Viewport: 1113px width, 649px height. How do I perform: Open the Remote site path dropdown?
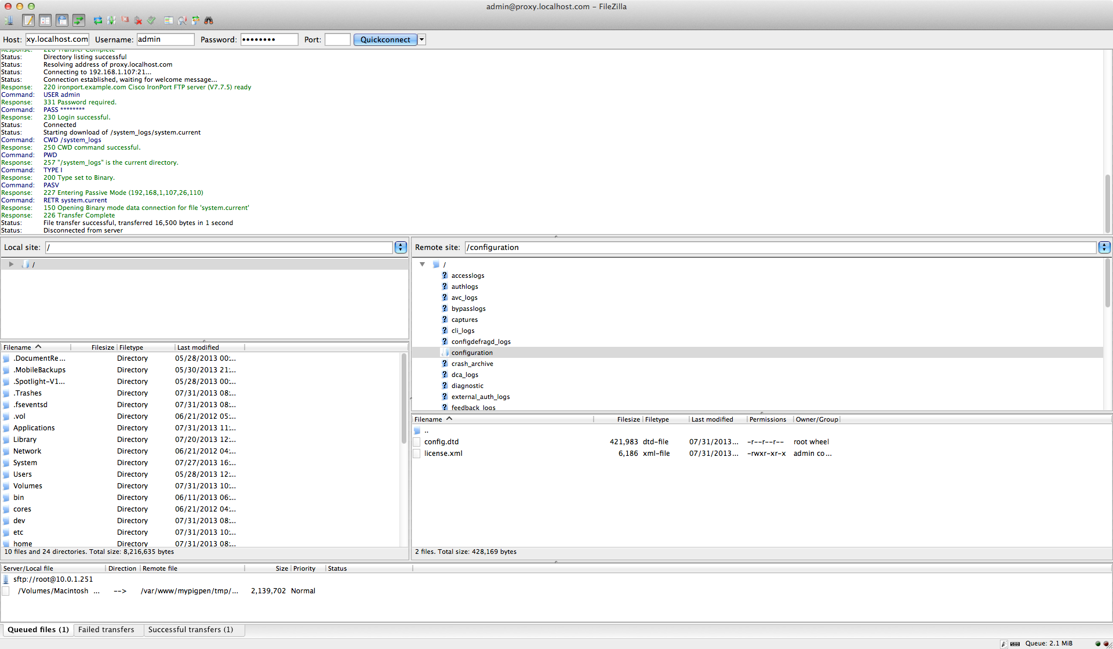[1104, 247]
